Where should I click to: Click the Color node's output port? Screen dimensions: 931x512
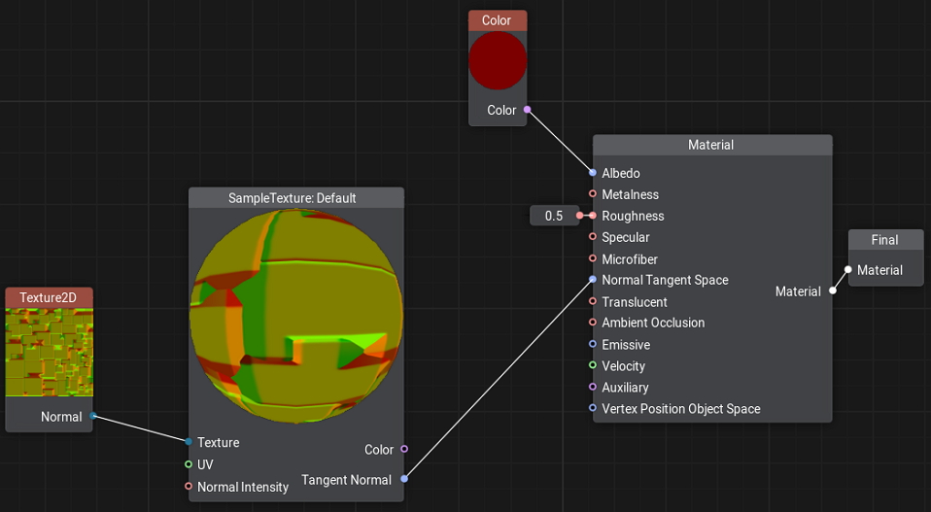coord(527,110)
